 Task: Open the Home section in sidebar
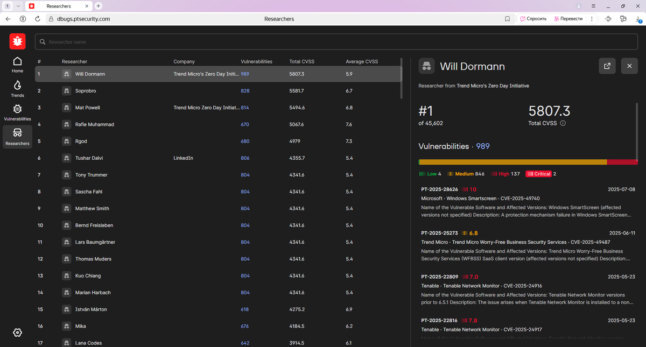[x=17, y=64]
